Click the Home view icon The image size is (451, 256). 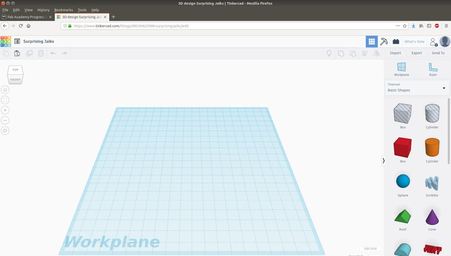tap(5, 90)
